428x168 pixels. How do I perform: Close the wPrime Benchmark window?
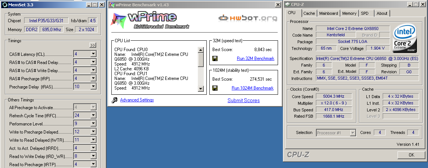click(x=278, y=5)
